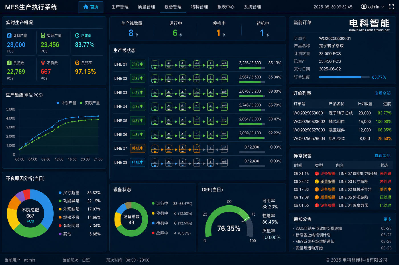This screenshot has height=265, width=399.
Task: Select order row WO20250528002
Action: point(343,122)
